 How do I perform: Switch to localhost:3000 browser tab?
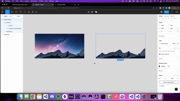[x=65, y=5]
